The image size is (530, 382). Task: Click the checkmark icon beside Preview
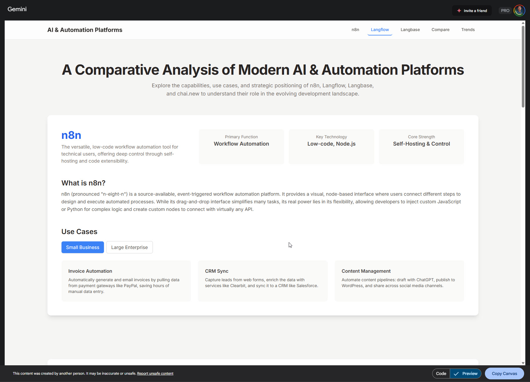tap(456, 374)
